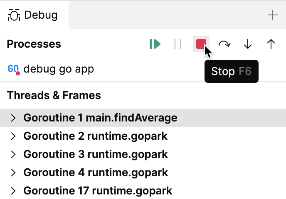
Task: Stop the debug session
Action: pyautogui.click(x=201, y=44)
